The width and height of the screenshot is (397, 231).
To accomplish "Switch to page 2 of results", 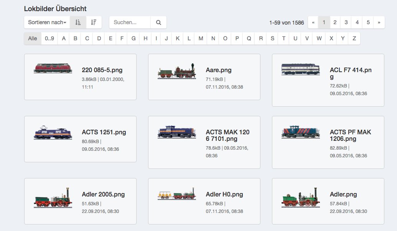I will tap(335, 22).
